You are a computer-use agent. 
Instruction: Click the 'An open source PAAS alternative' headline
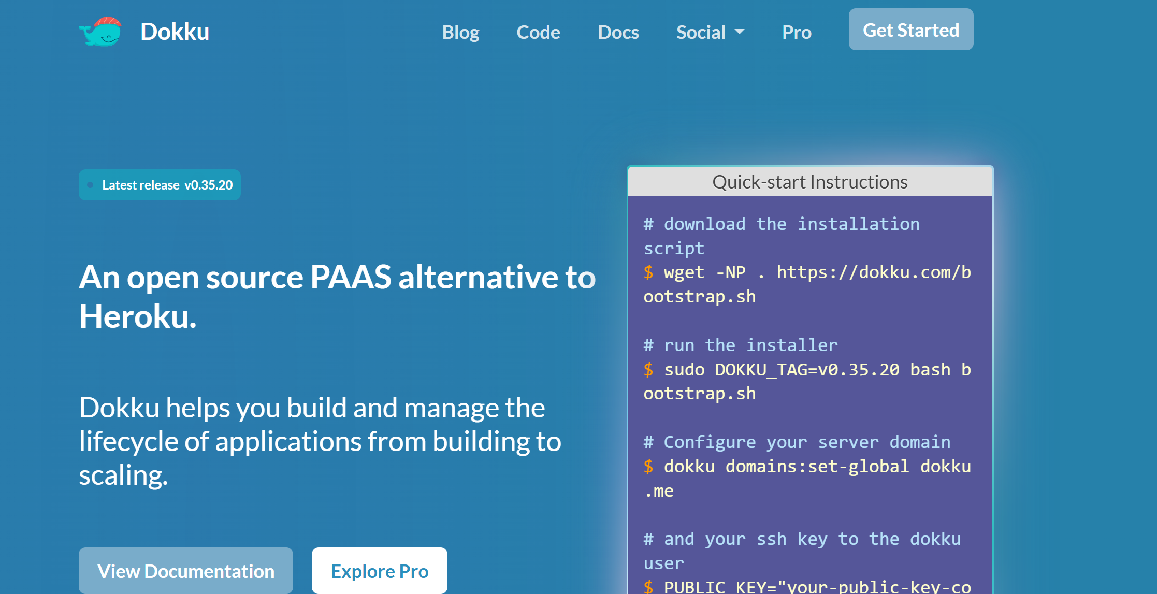click(337, 297)
